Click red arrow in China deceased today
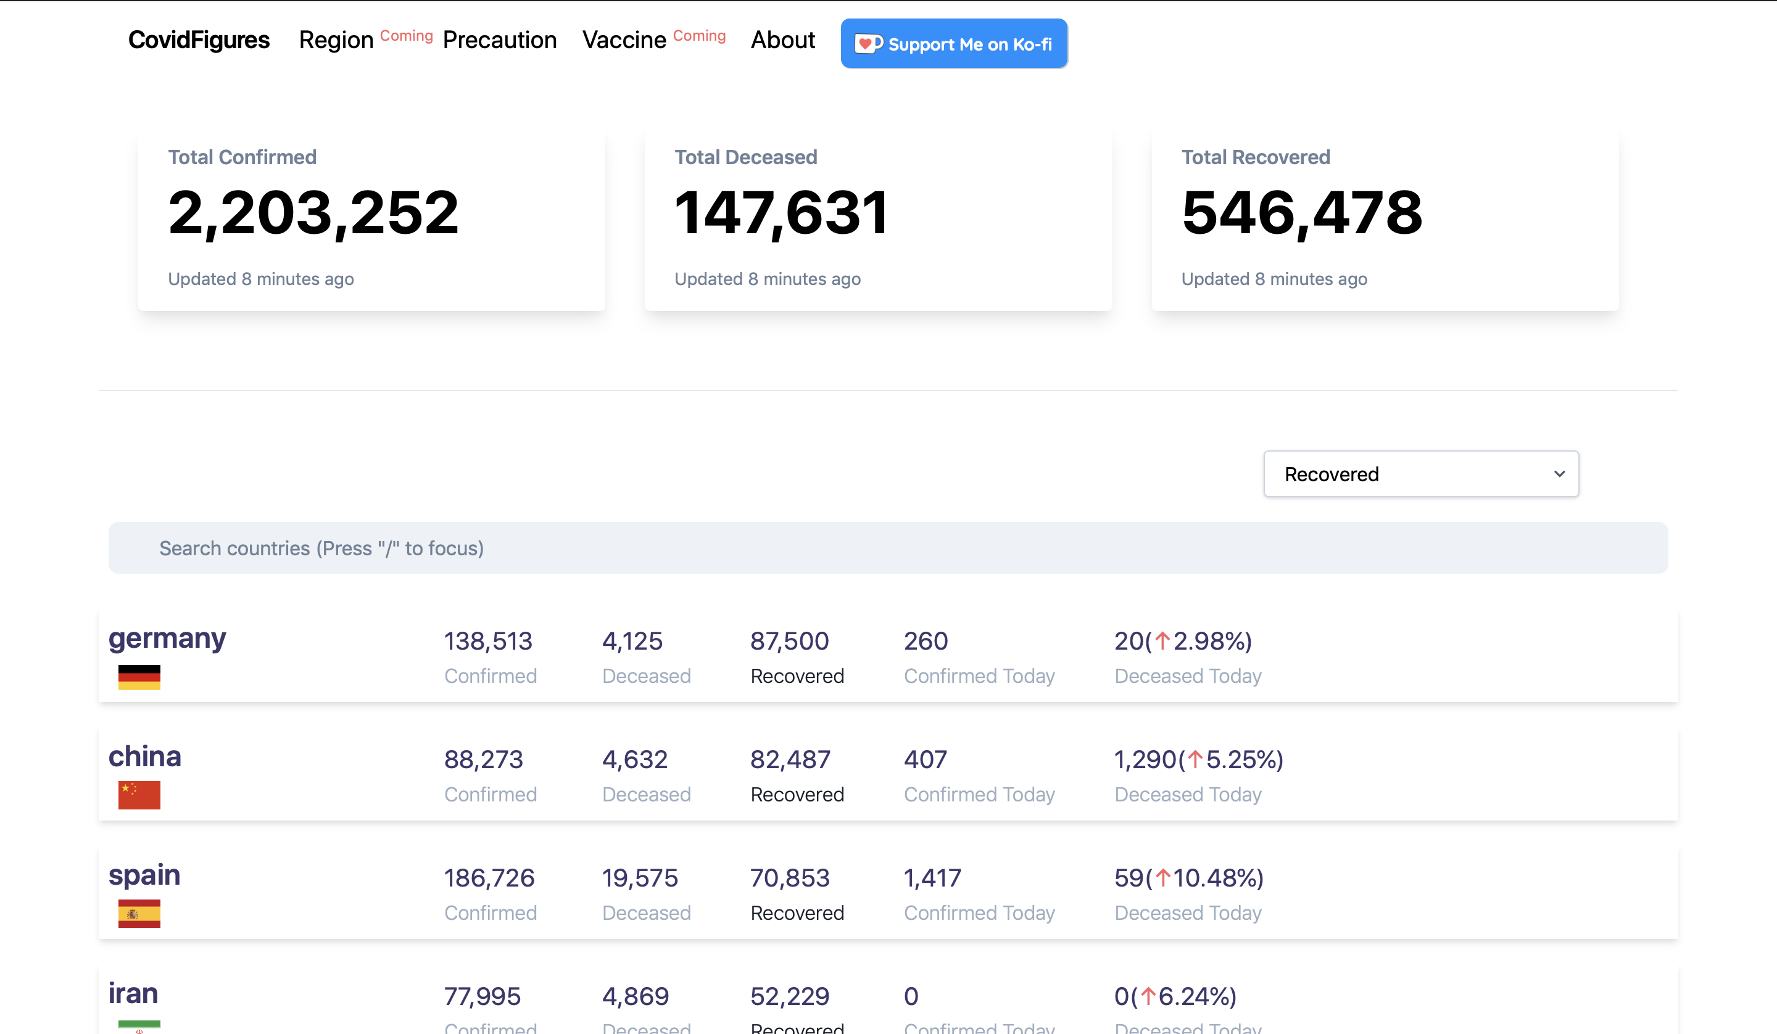Image resolution: width=1777 pixels, height=1034 pixels. tap(1195, 759)
